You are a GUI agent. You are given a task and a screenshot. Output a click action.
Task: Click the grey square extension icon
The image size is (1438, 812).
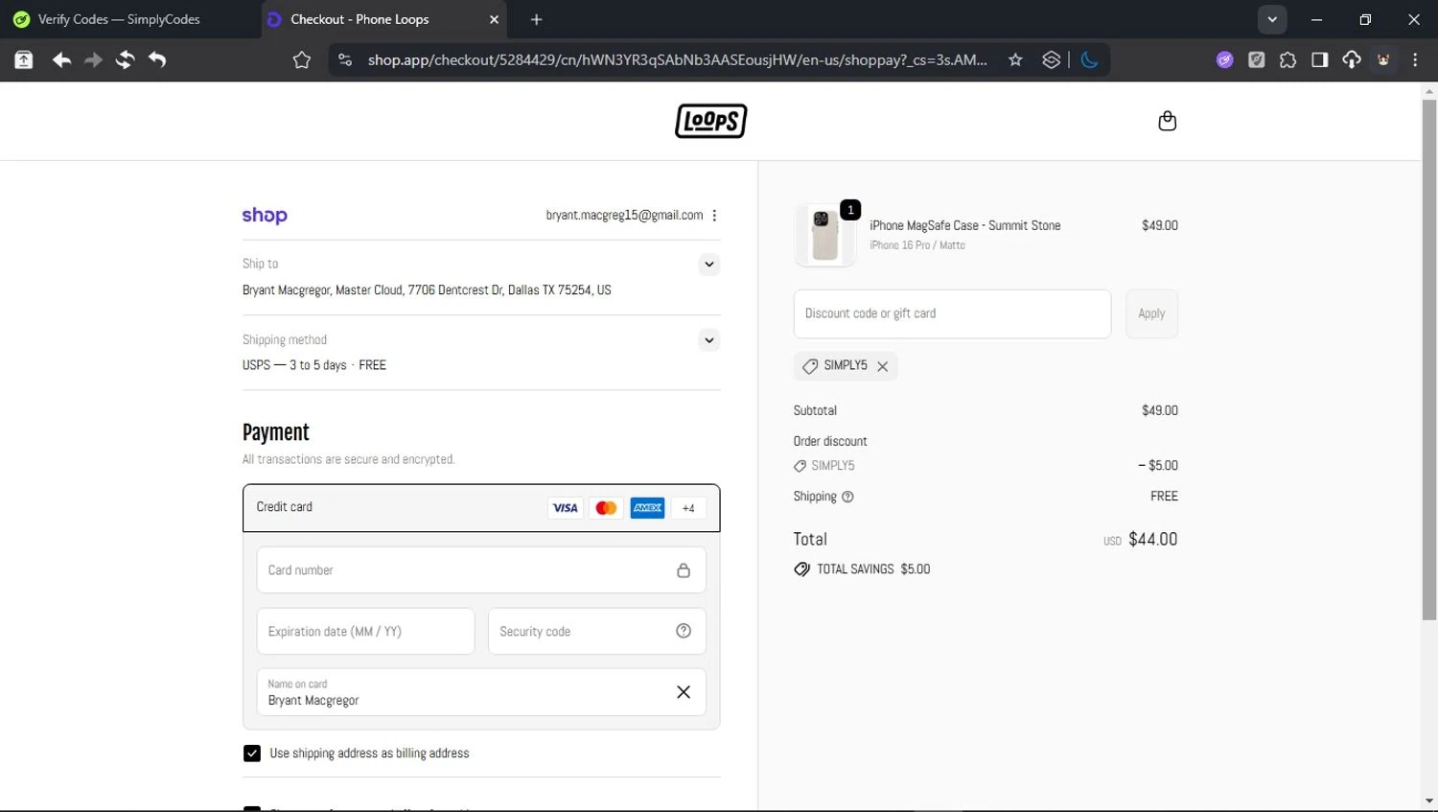pyautogui.click(x=1256, y=60)
